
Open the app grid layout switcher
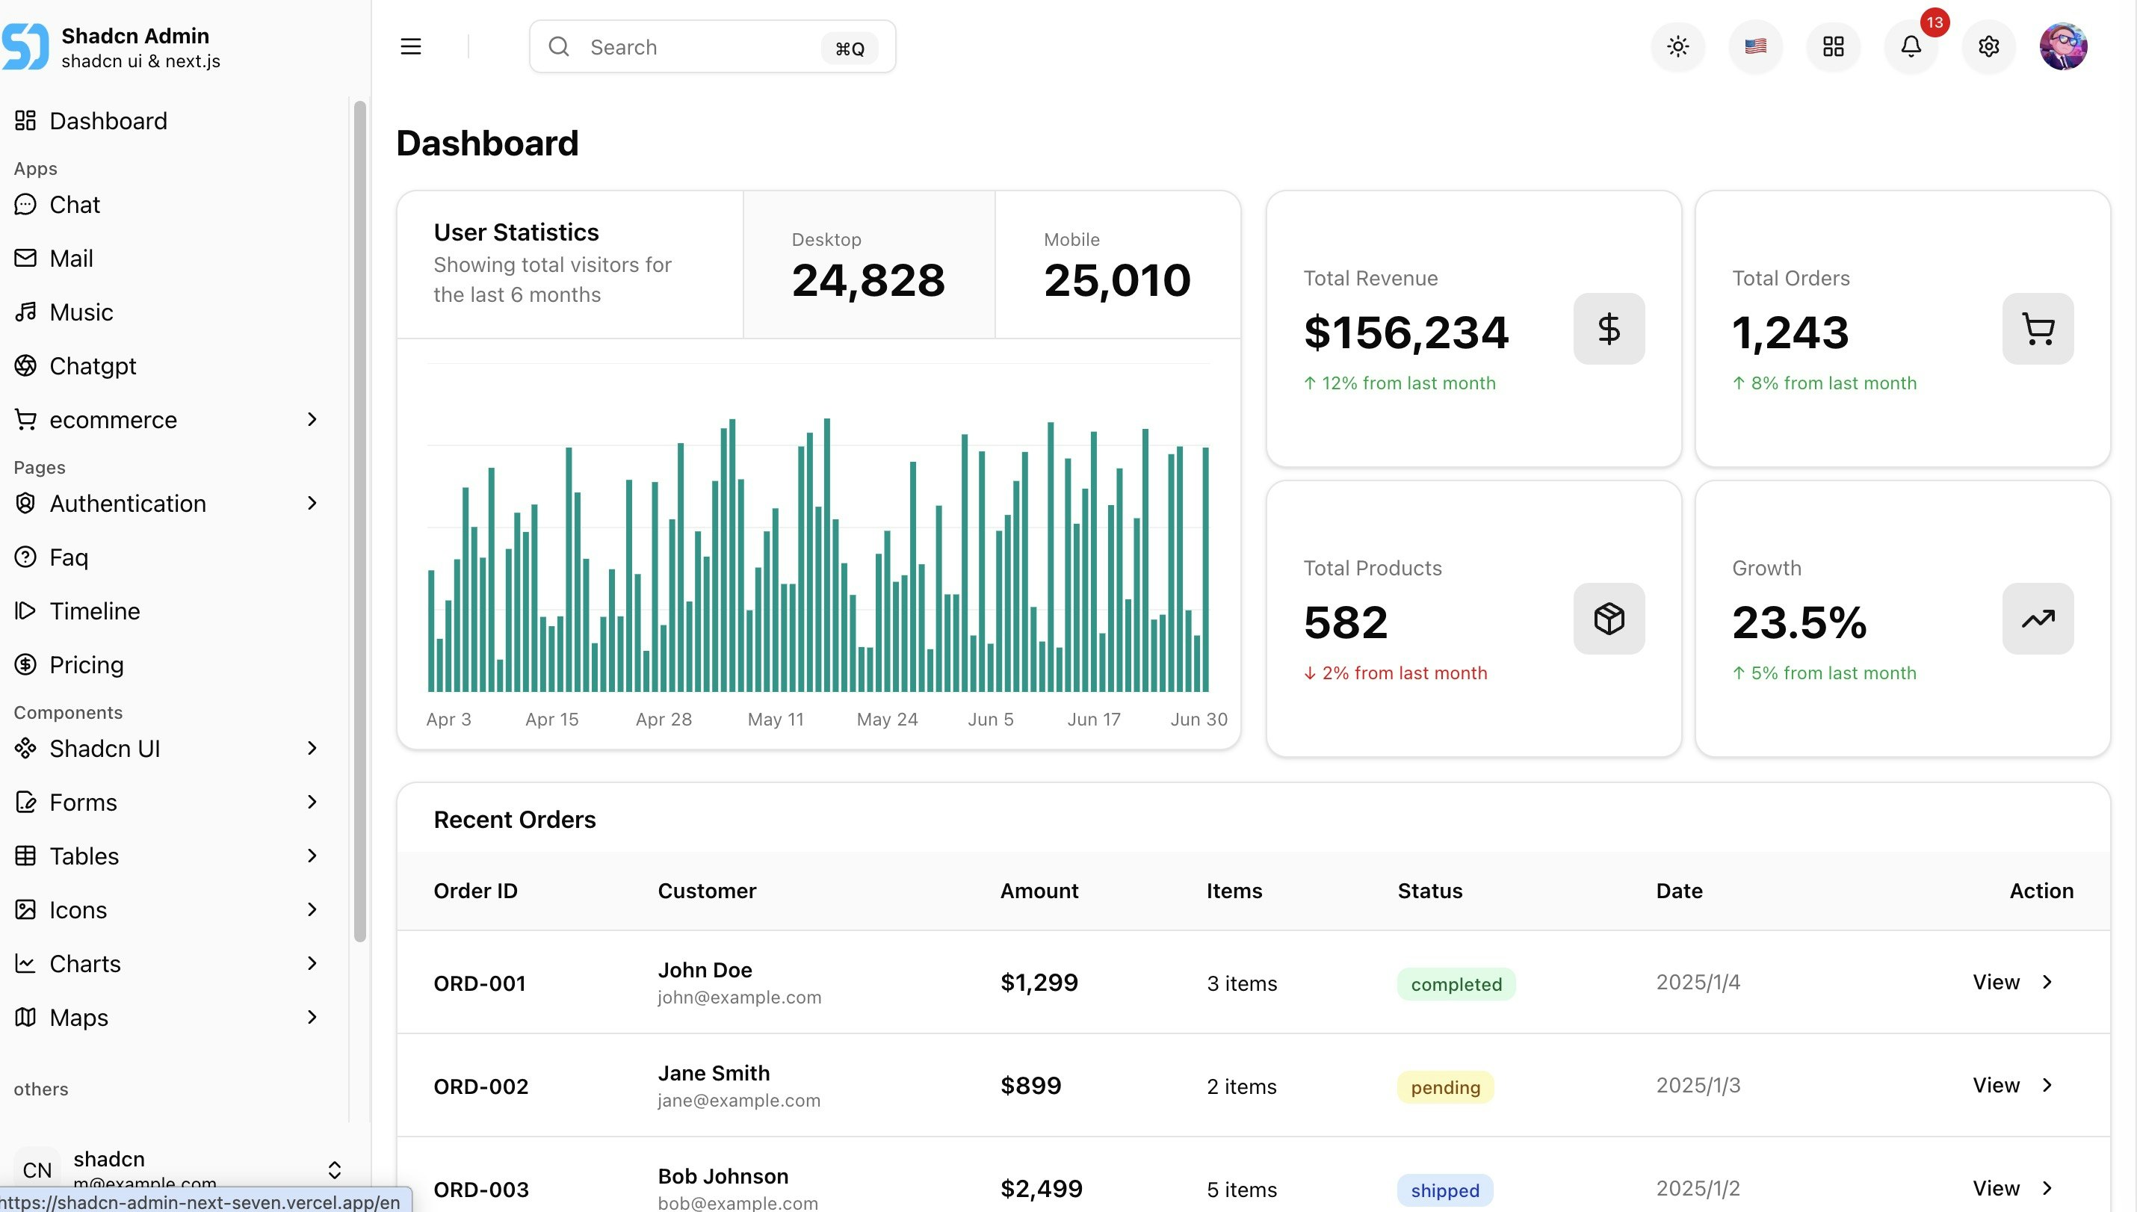[1833, 46]
